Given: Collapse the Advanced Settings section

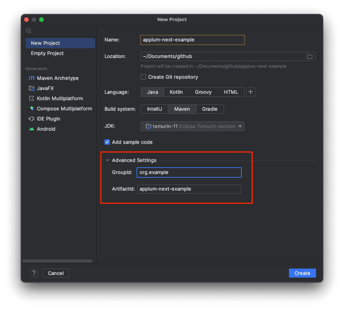Looking at the screenshot, I should click(107, 160).
